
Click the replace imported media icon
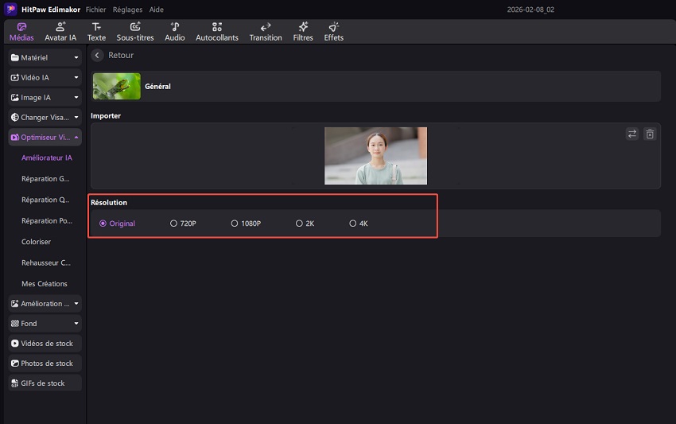632,134
